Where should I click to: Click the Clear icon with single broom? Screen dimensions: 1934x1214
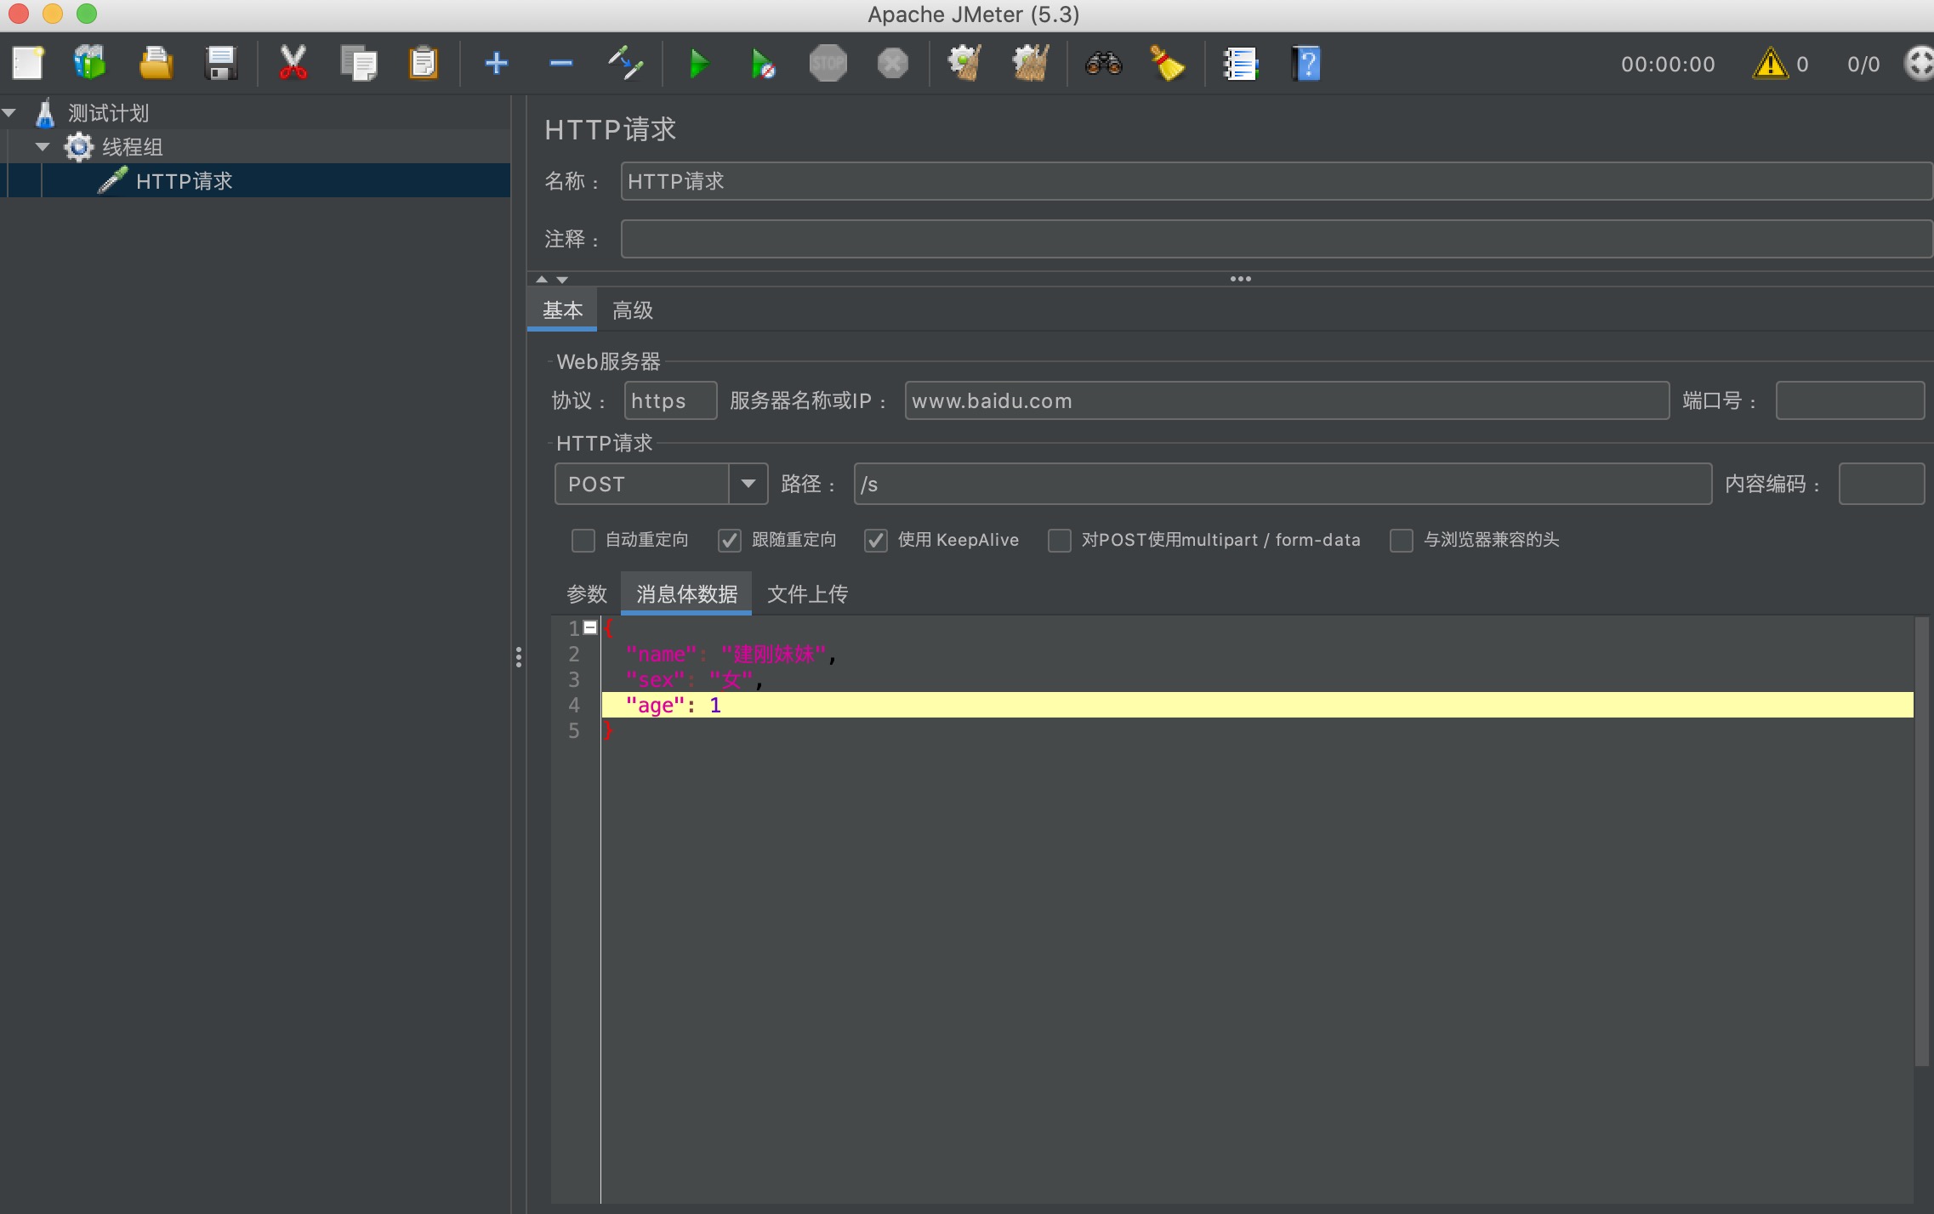[965, 64]
